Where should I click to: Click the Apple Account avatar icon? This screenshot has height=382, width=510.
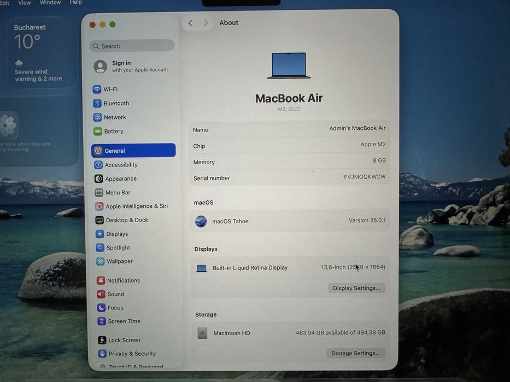tap(100, 66)
